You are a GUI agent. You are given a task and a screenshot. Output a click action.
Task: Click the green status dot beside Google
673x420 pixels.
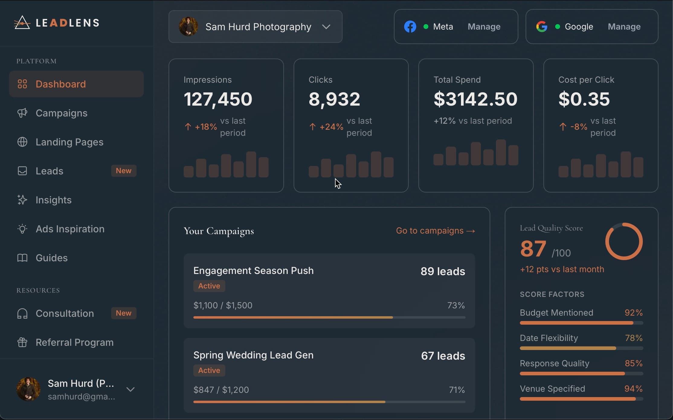click(557, 27)
